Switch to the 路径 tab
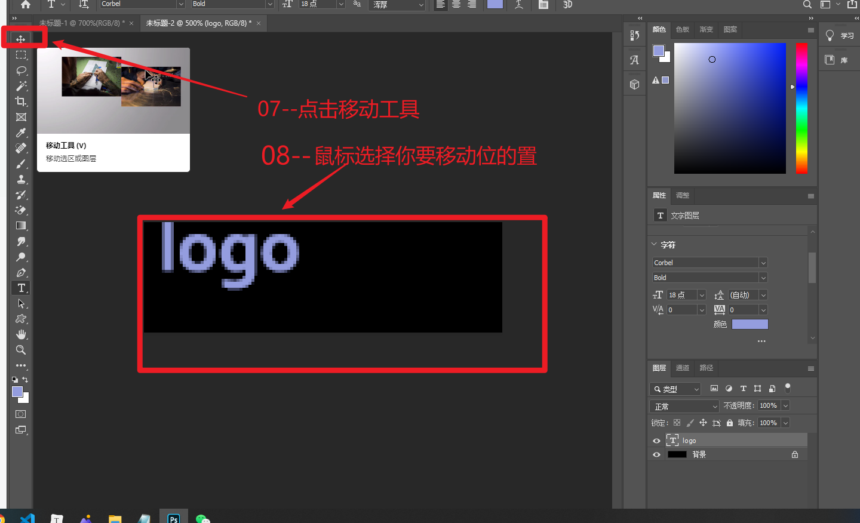Screen dimensions: 860x523 (x=707, y=368)
